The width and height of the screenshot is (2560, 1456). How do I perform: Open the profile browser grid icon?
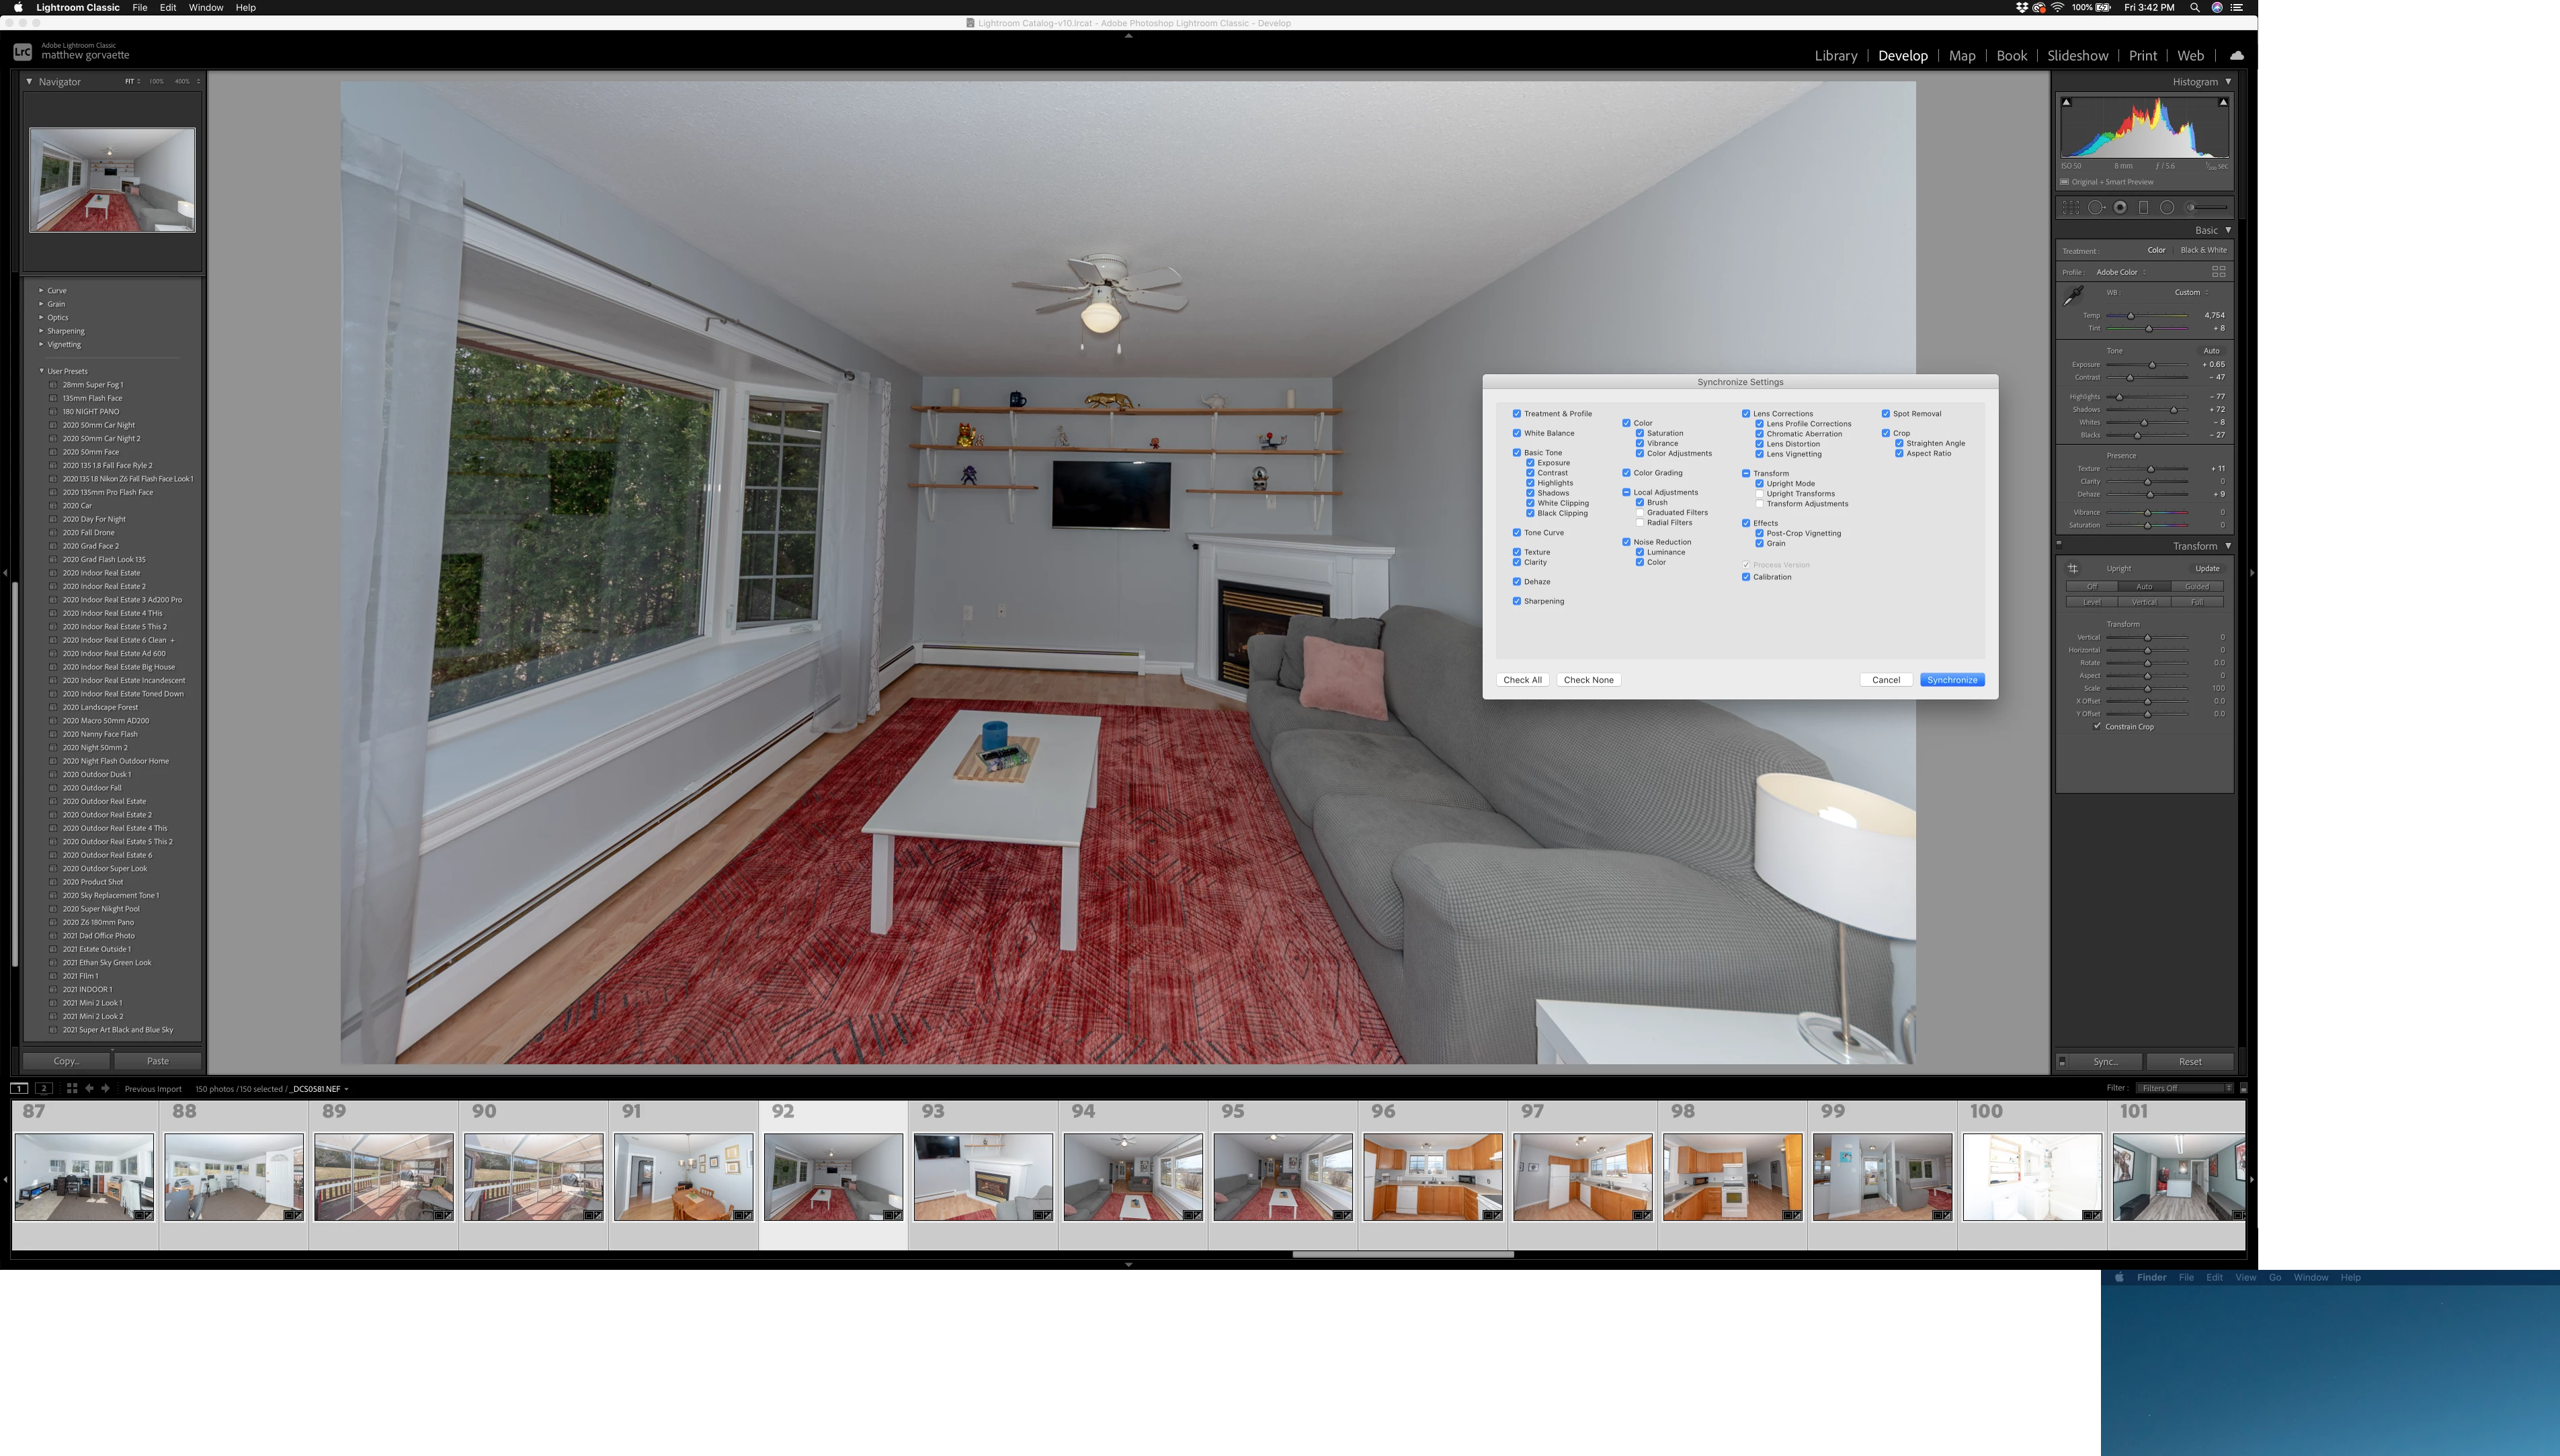point(2218,272)
